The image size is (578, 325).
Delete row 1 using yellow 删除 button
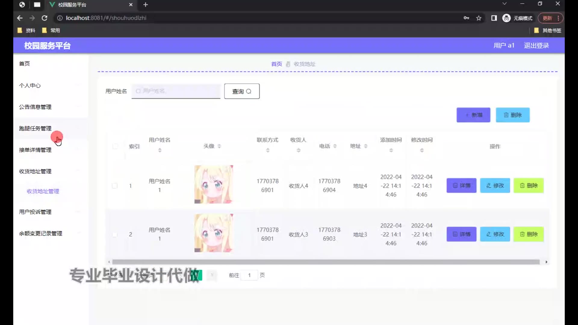tap(529, 186)
